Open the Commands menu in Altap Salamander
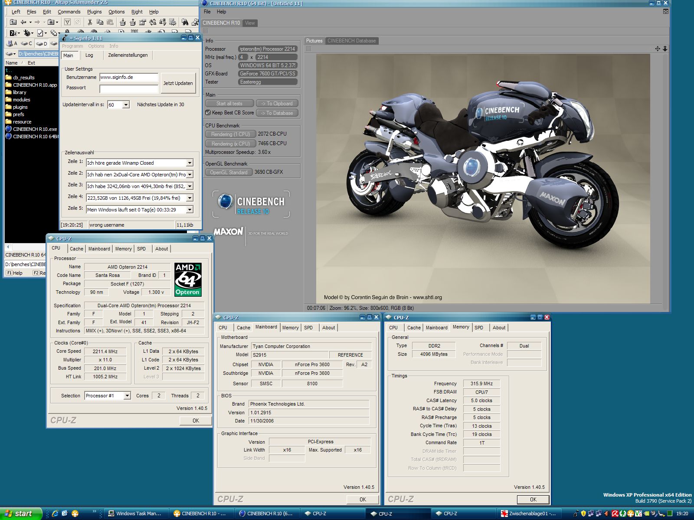Viewport: 694px width, 520px height. 69,12
